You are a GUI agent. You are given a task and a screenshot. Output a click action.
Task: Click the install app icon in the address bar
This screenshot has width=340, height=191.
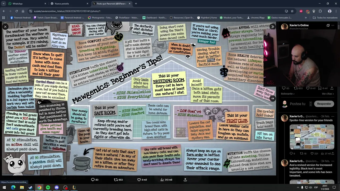pyautogui.click(x=286, y=11)
